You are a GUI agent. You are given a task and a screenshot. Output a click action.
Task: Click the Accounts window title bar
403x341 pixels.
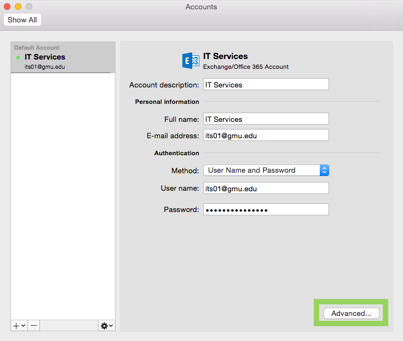[x=201, y=7]
